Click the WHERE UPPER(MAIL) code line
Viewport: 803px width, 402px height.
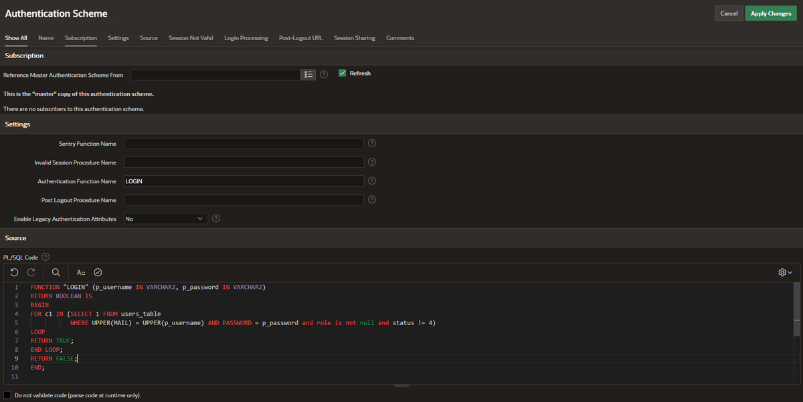[253, 323]
